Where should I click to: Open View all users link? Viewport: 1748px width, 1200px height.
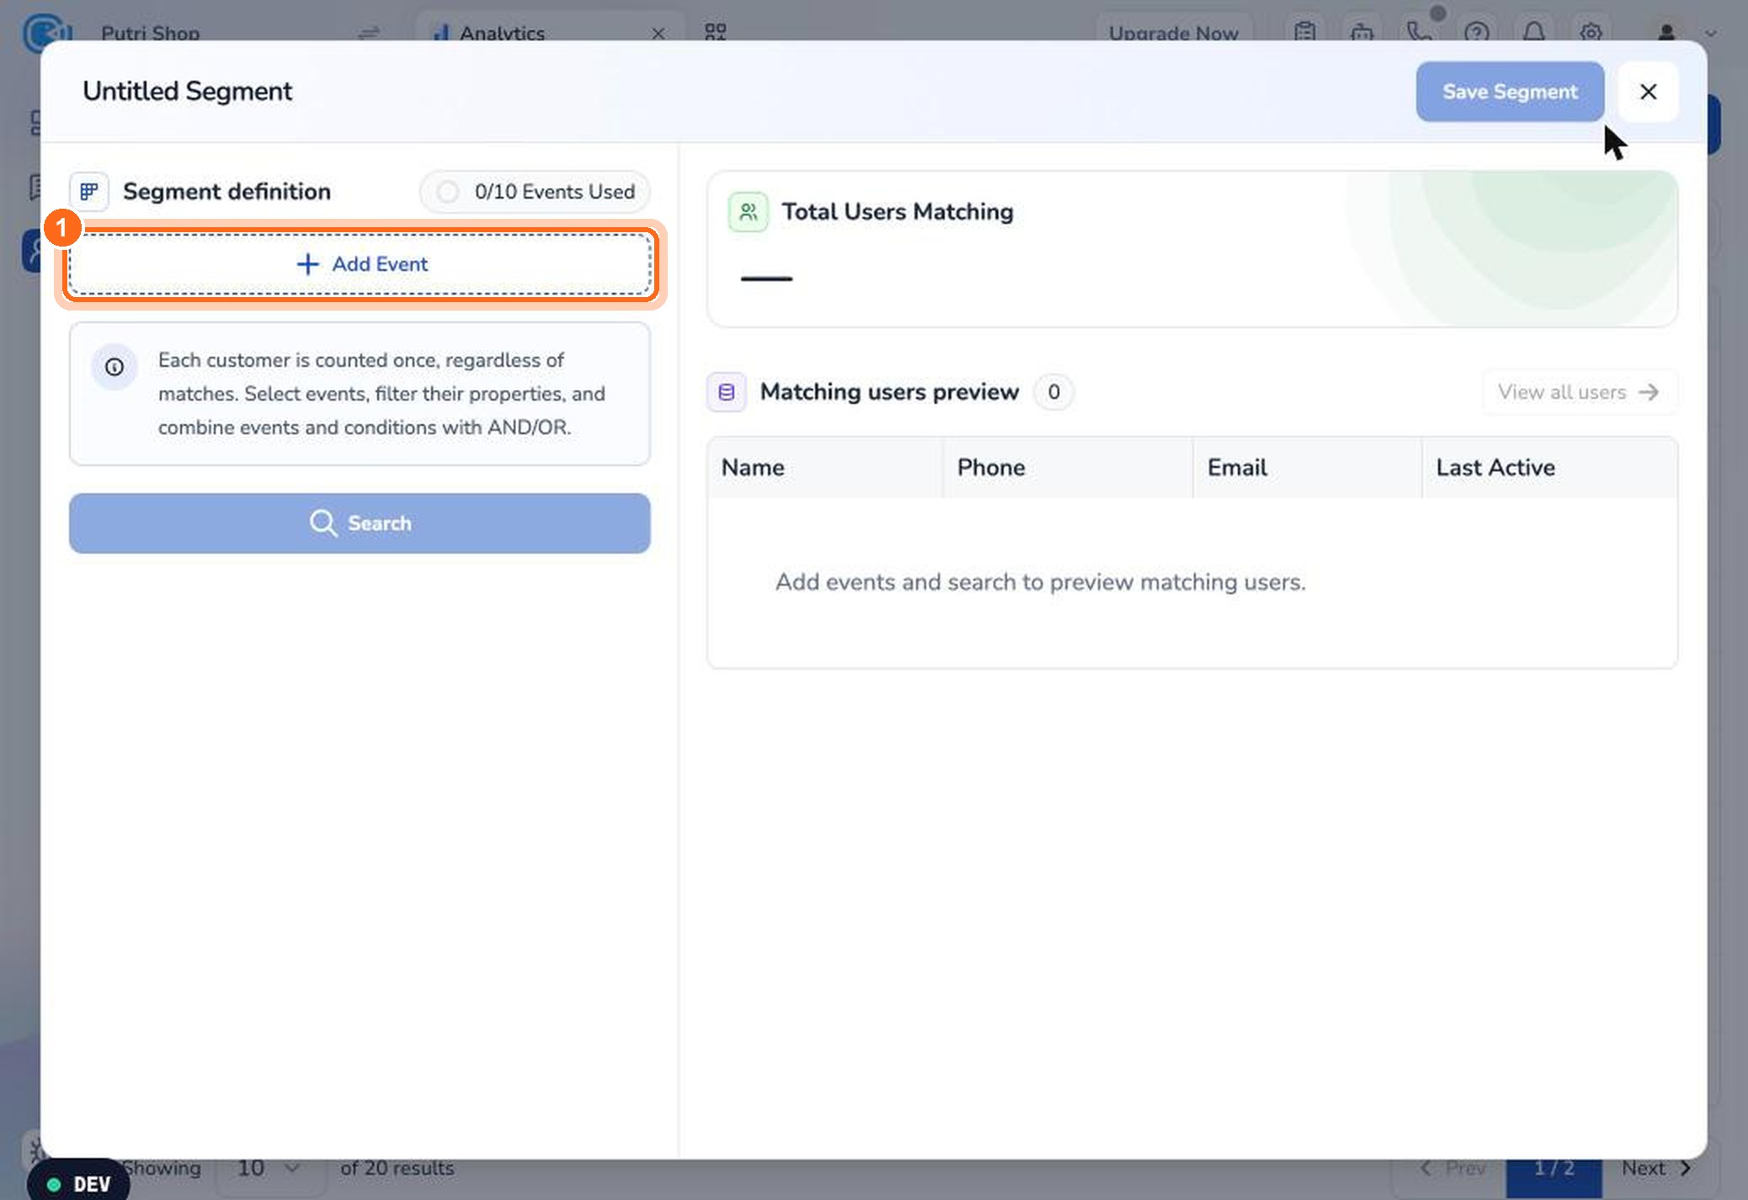[x=1579, y=392]
